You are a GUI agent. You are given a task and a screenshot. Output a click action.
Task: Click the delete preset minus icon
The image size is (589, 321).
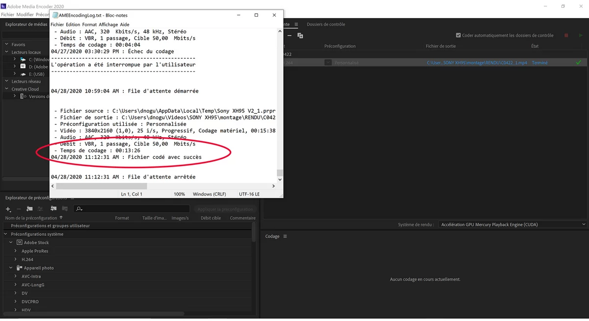19,209
